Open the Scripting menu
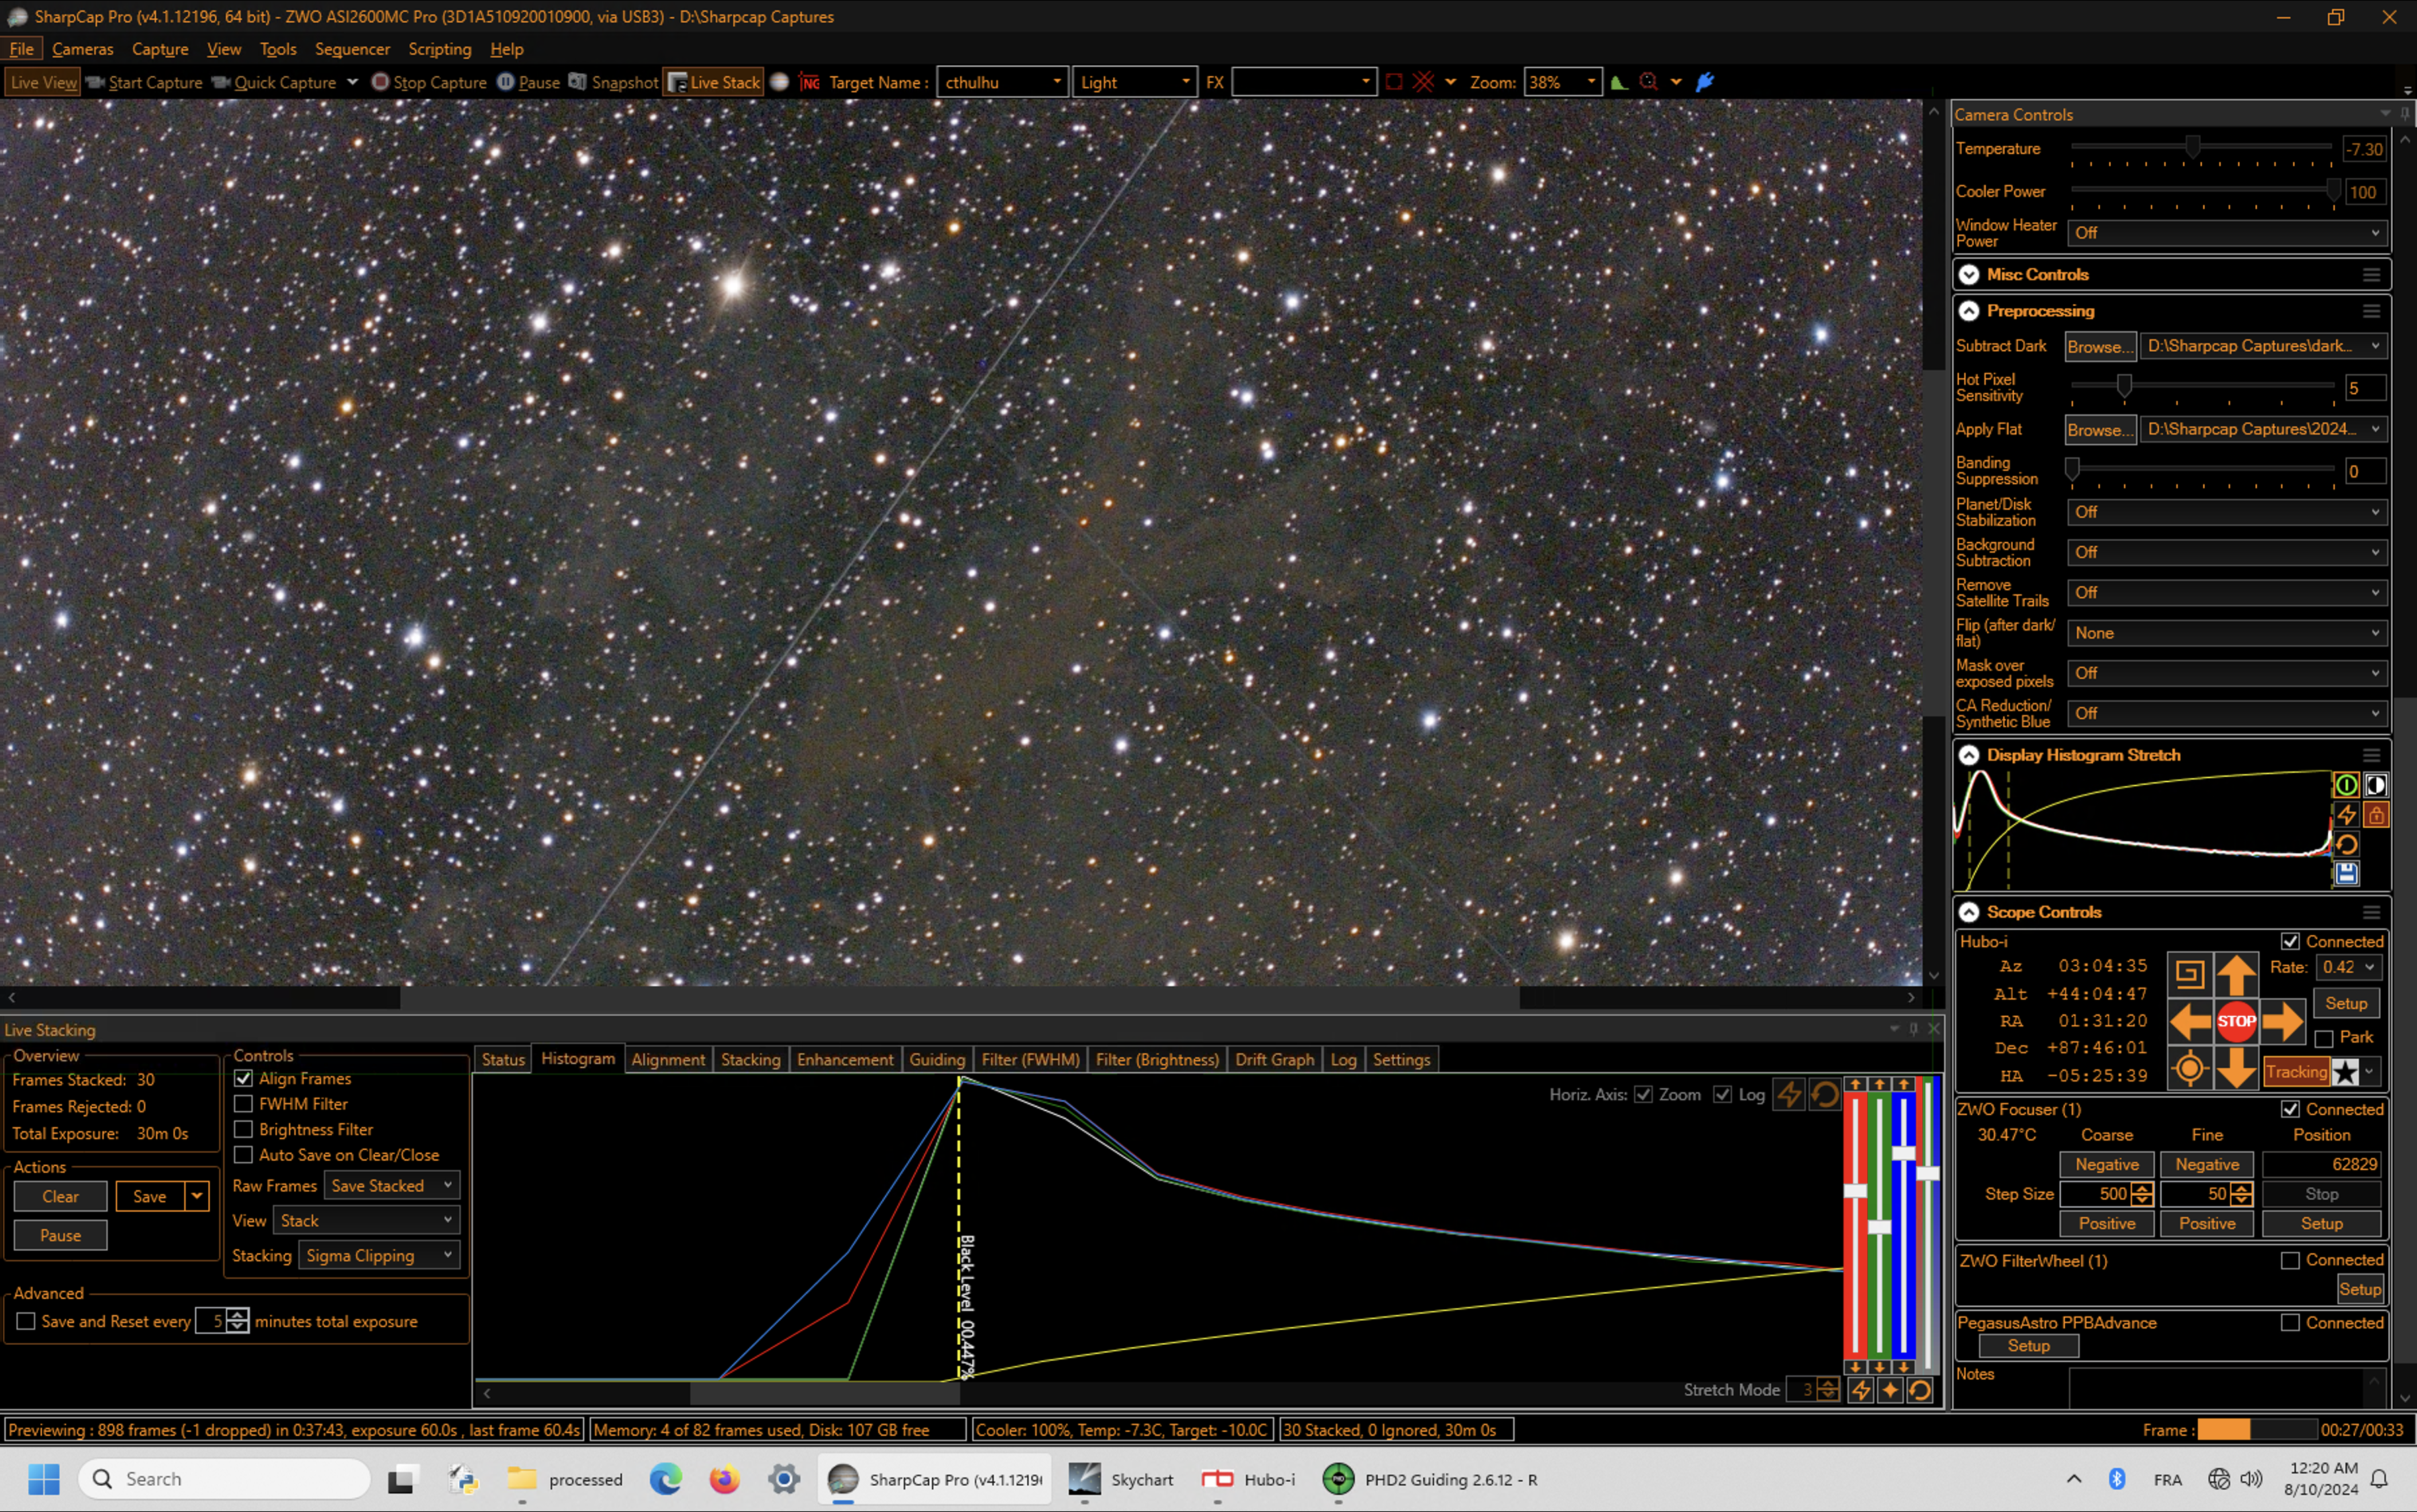 click(x=439, y=49)
